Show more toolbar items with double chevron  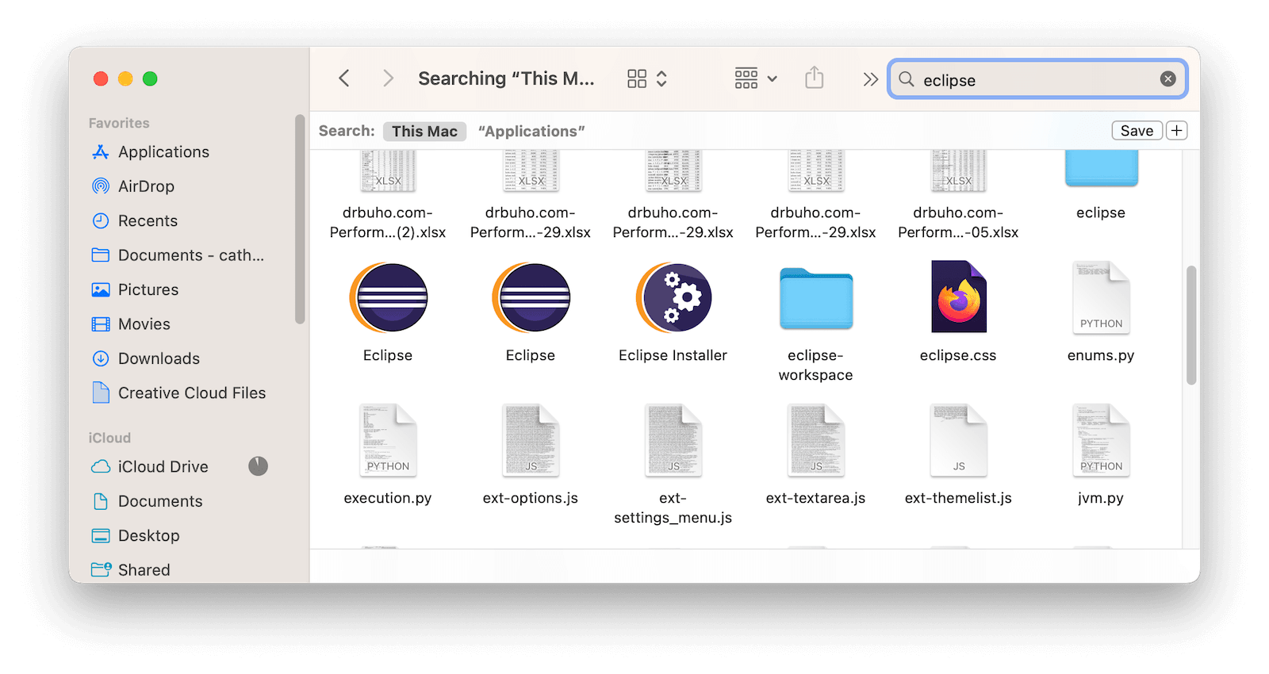870,79
